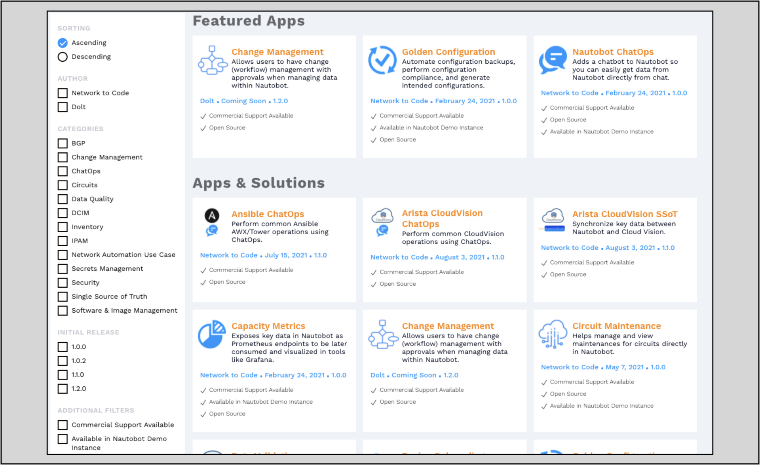Image resolution: width=760 pixels, height=465 pixels.
Task: Check Available in Nautobot Demo Instance filter
Action: tap(63, 439)
